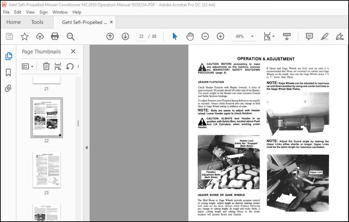
Task: Open the File menu
Action: [x=6, y=12]
